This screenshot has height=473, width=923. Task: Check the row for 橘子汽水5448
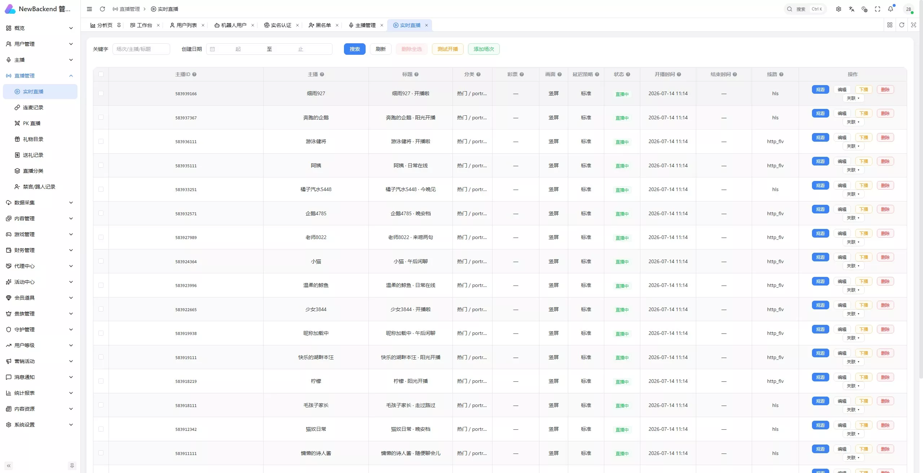pyautogui.click(x=101, y=189)
